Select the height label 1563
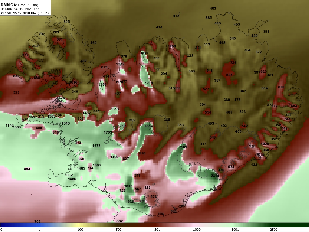This screenshot has height=232, width=309. point(51,116)
